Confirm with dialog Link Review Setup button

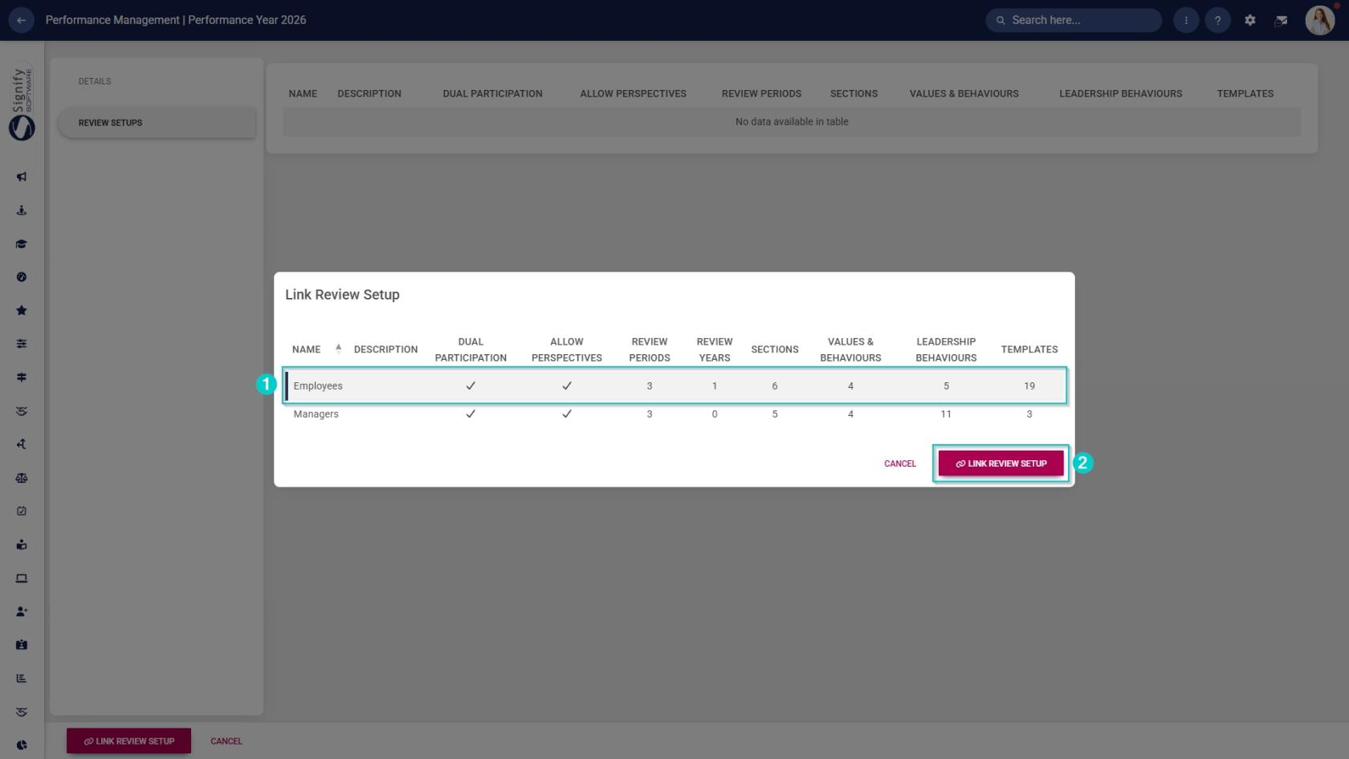coord(1001,463)
